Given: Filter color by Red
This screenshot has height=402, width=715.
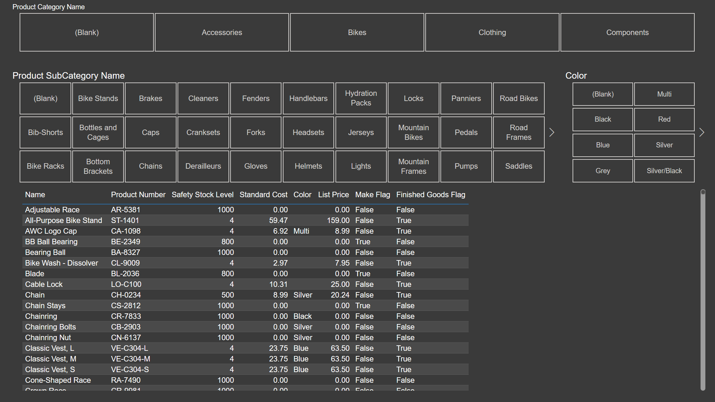Looking at the screenshot, I should 664,120.
